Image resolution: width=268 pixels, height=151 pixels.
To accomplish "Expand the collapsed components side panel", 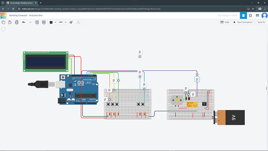I will tap(266, 88).
